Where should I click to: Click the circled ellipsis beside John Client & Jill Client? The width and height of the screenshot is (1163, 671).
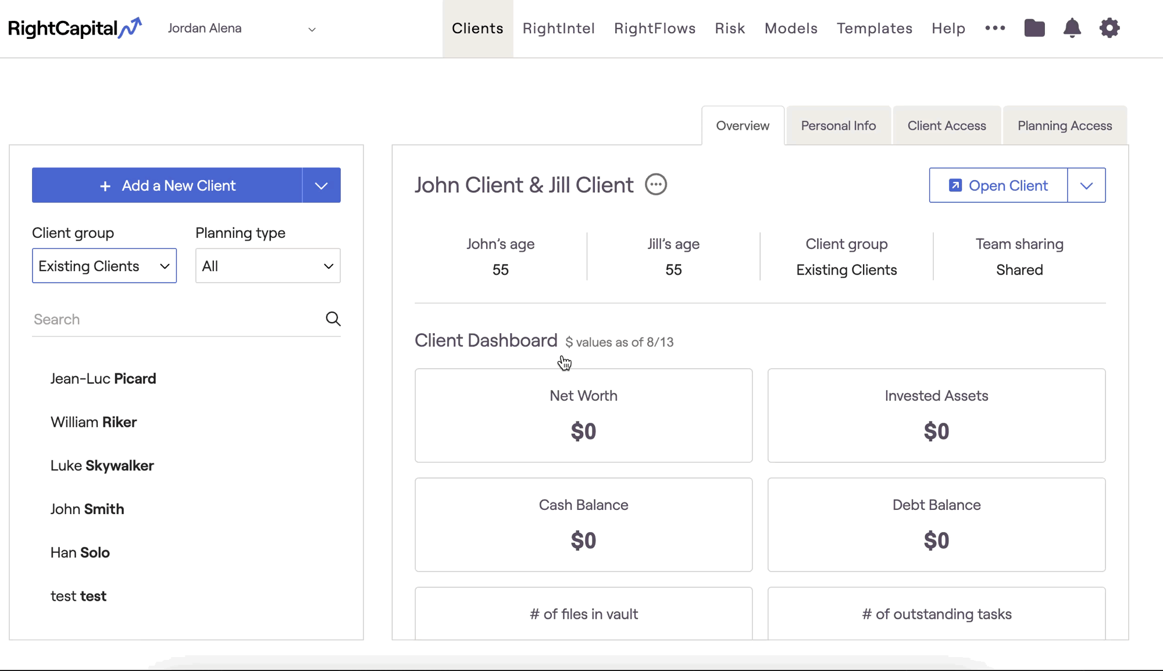click(x=656, y=185)
